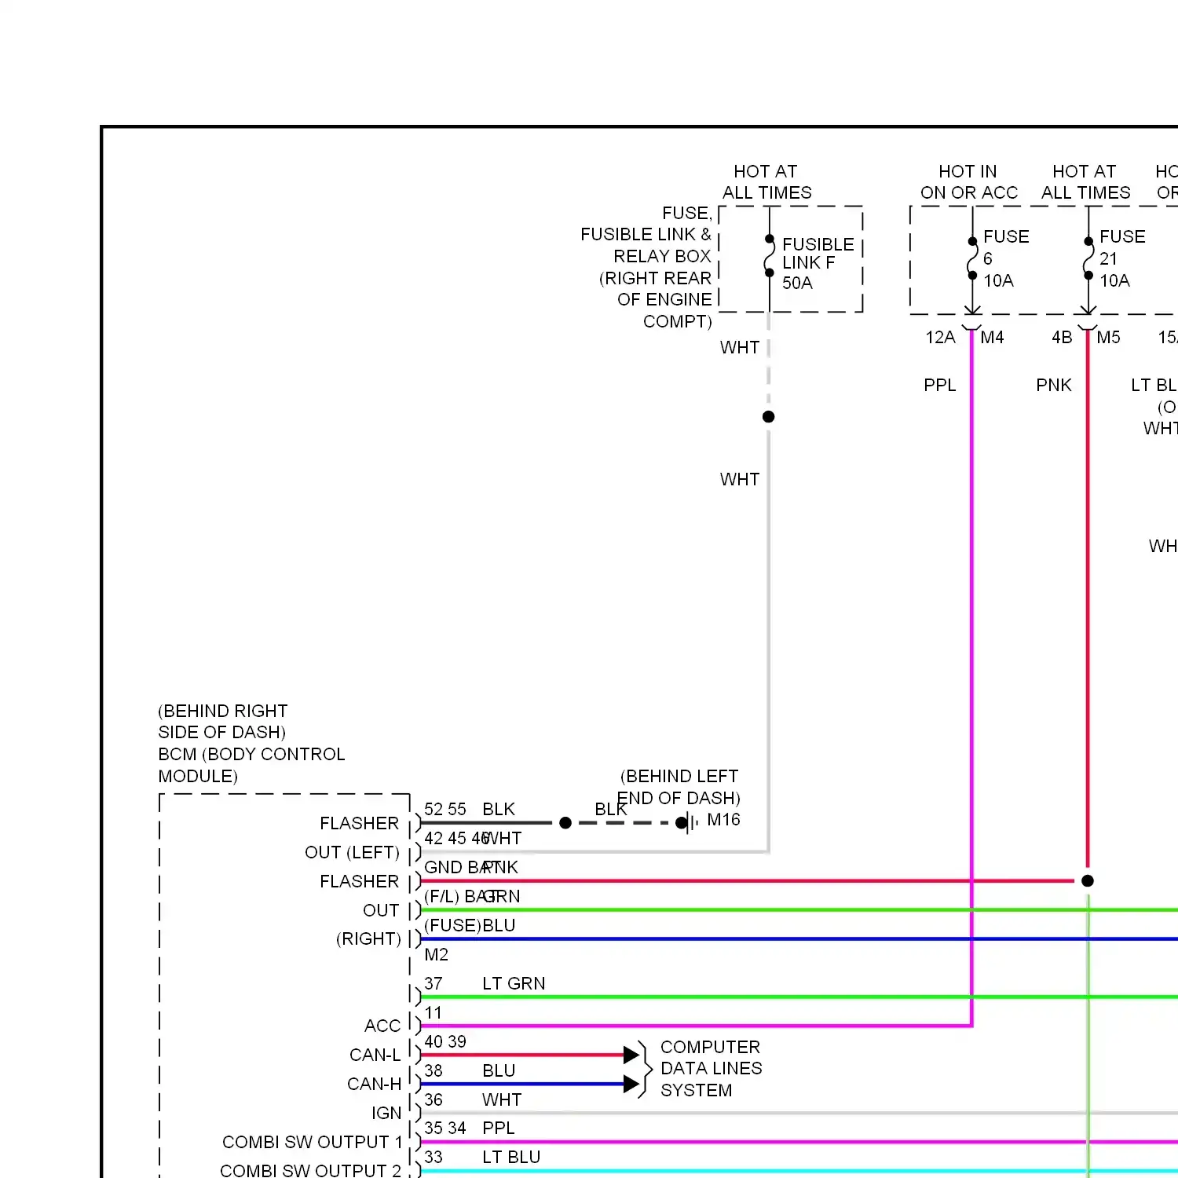Click HOT AT ALL TIMES above fusible link
The image size is (1178, 1178).
pos(766,182)
